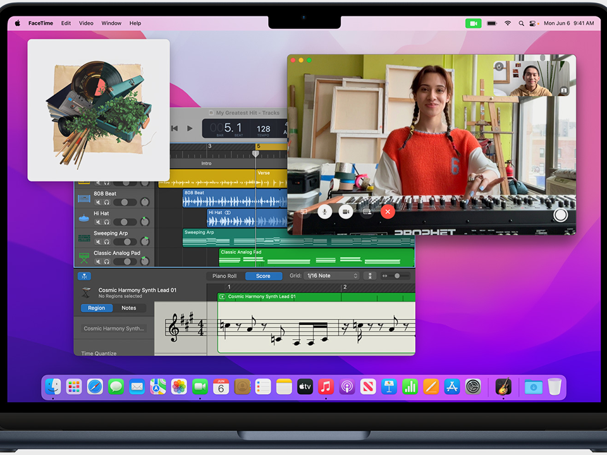The height and width of the screenshot is (455, 607).
Task: Open Music app in the Dock
Action: point(326,387)
